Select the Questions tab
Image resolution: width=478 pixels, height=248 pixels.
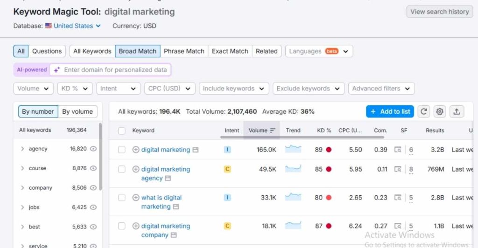tap(47, 51)
